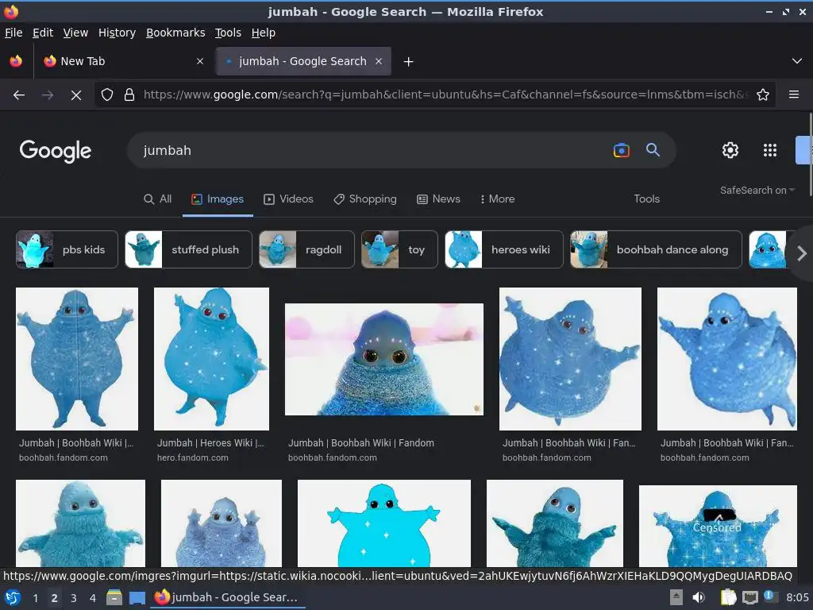Open Firefox View pinned icon
Screen dimensions: 813x610
point(16,61)
